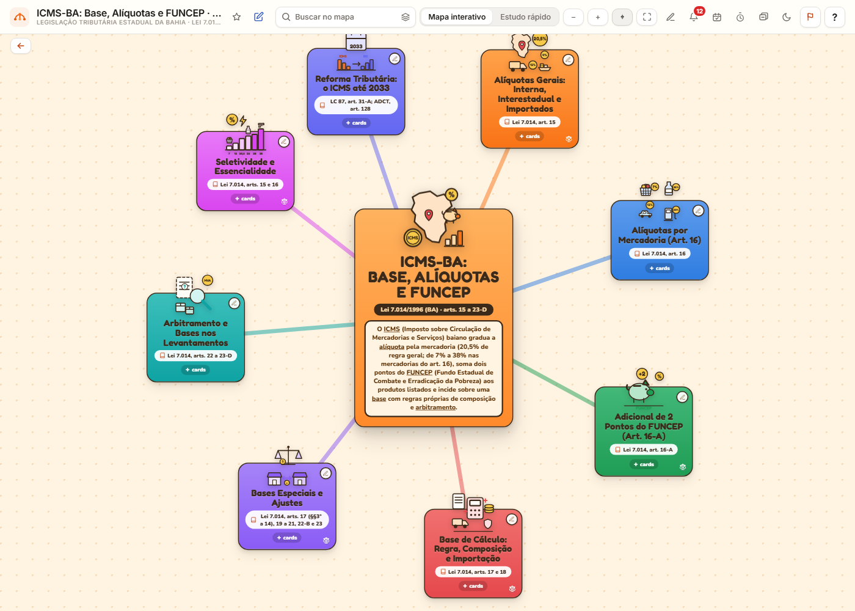Edit the Seletividade e Essencialidade node
Screen dimensions: 855x611
click(x=284, y=142)
